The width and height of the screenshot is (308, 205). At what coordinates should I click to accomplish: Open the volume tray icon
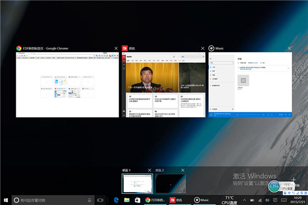(267, 201)
